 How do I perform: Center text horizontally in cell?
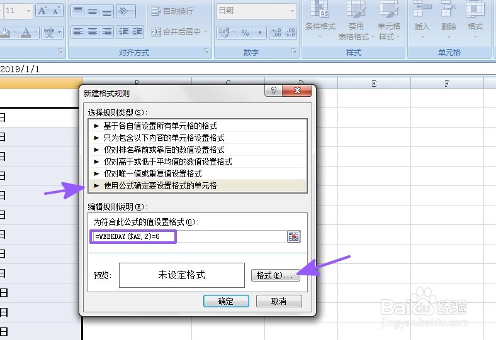click(x=93, y=32)
